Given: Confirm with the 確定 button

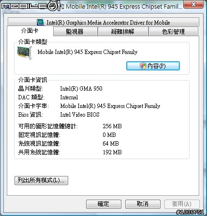Looking at the screenshot, I should click(x=103, y=204).
